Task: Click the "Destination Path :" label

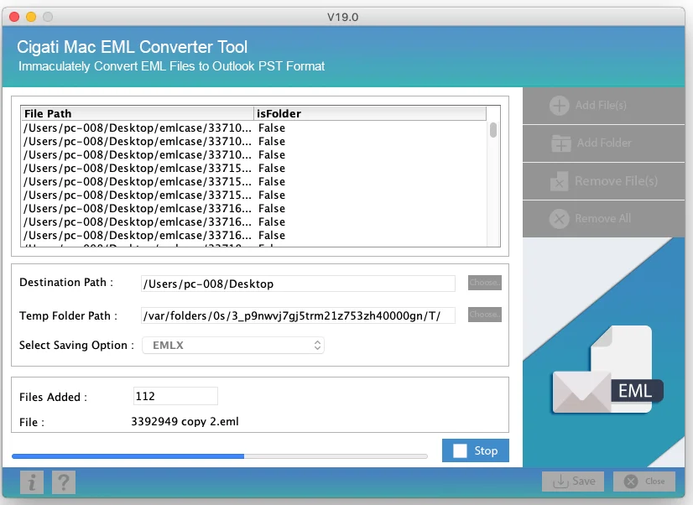Action: click(x=66, y=283)
